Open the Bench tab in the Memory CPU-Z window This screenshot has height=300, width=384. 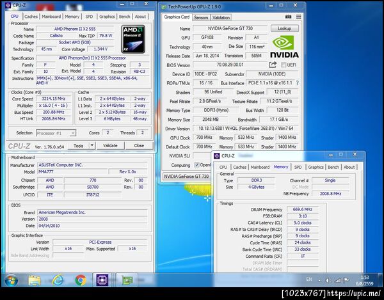click(x=333, y=167)
